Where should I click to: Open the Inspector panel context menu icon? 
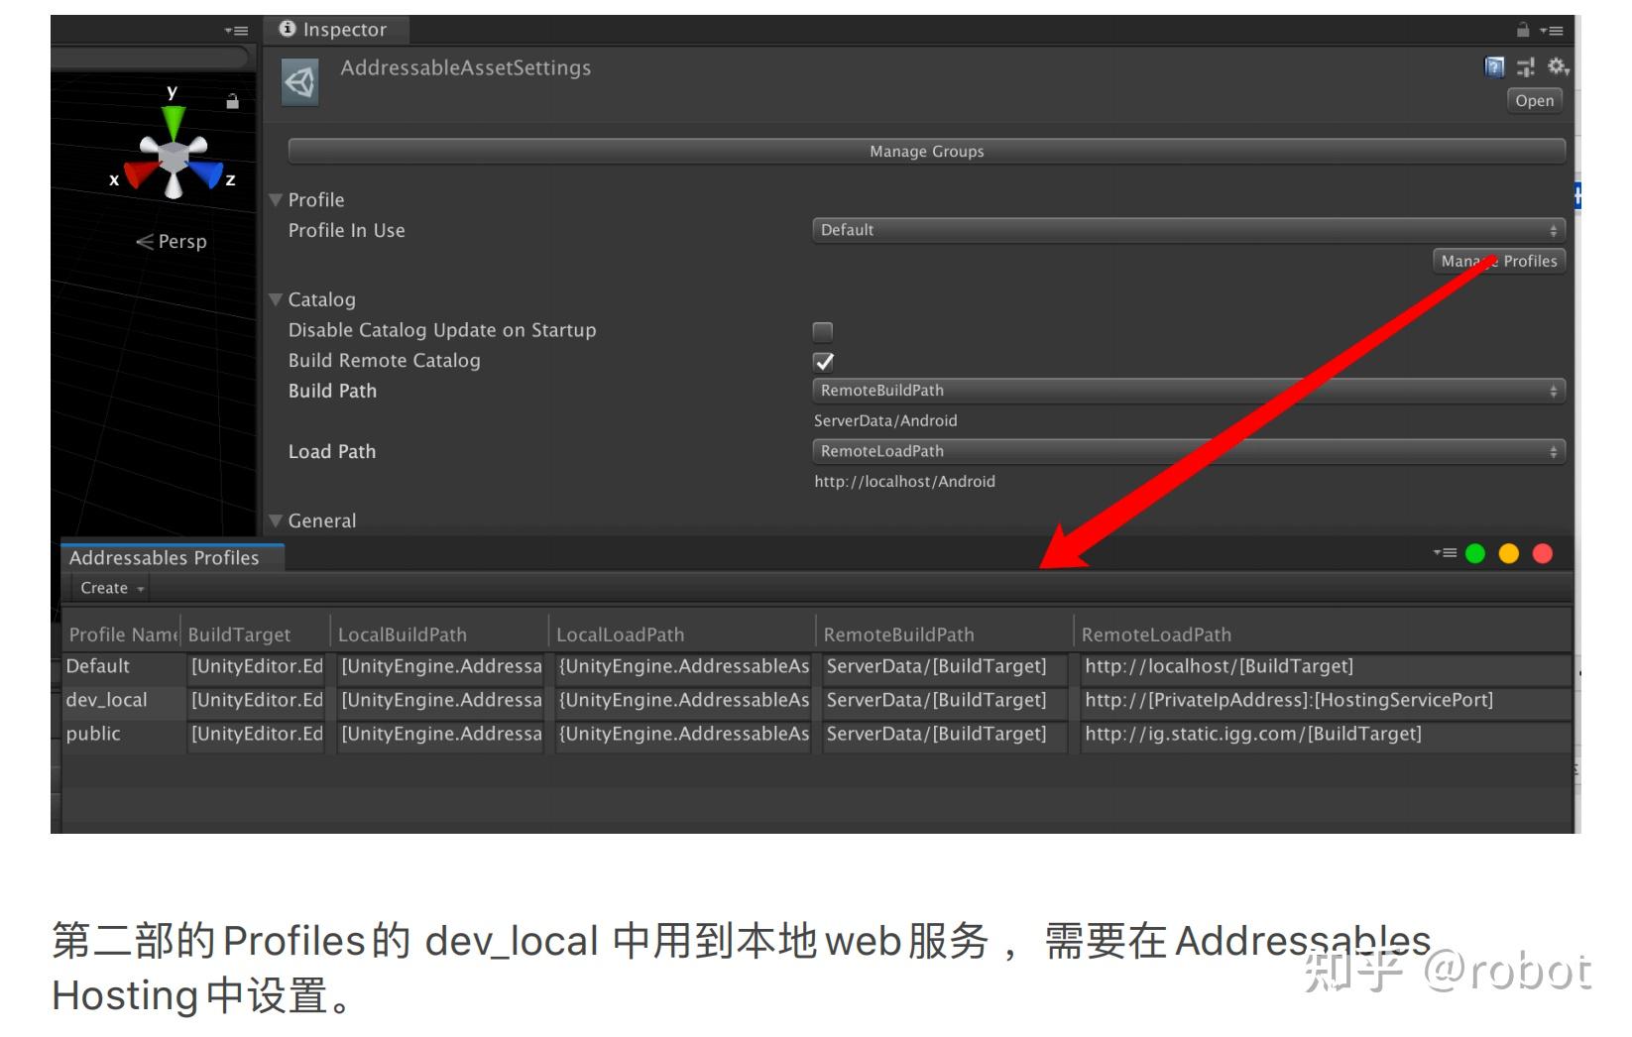1554,30
